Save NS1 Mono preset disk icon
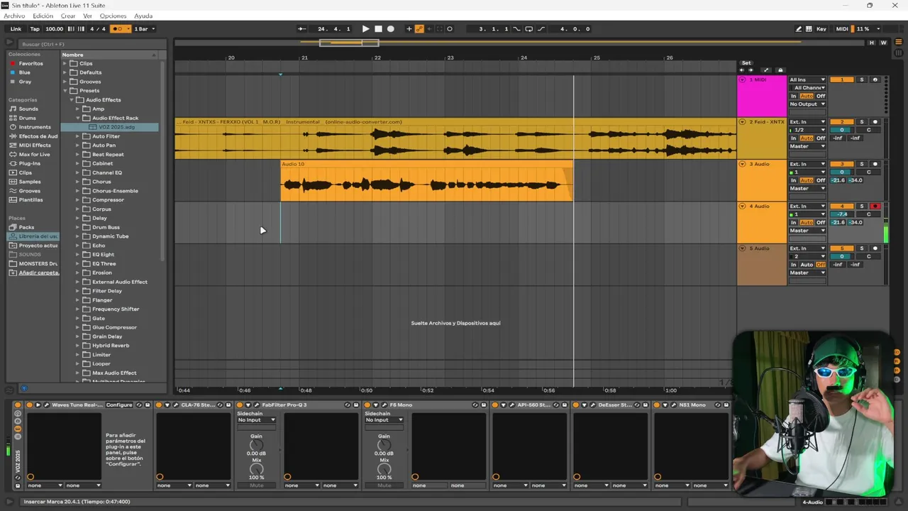908x511 pixels. pos(726,405)
